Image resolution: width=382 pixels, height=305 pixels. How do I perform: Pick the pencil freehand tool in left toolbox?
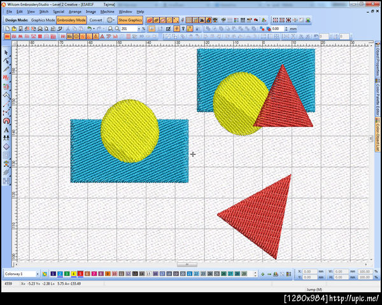6,69
